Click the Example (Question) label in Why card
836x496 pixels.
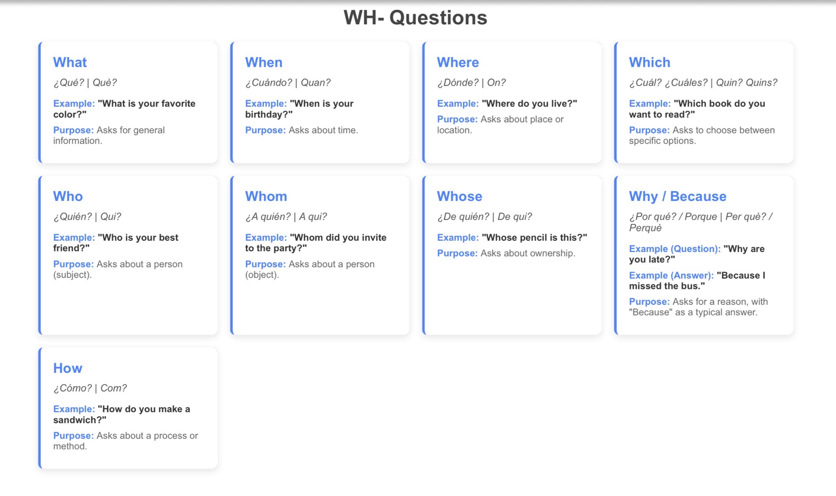tap(675, 249)
